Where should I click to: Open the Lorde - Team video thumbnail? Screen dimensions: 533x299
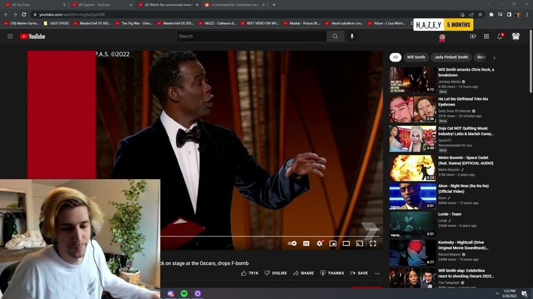413,224
